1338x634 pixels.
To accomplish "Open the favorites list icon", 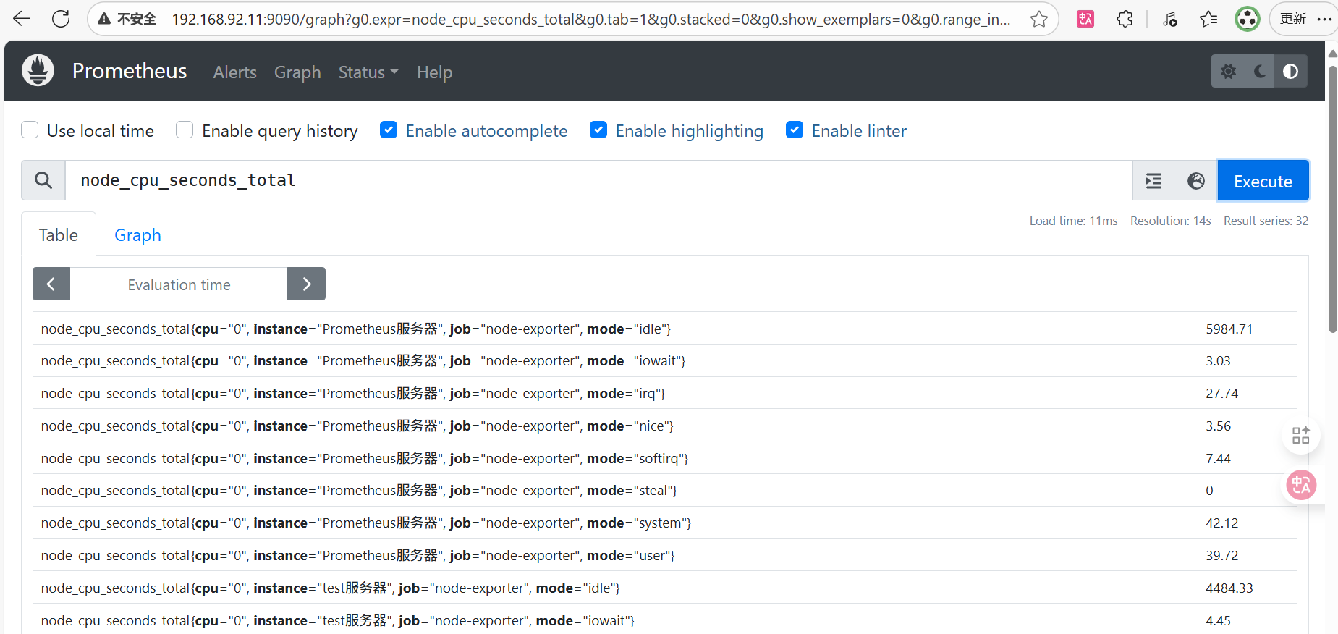I will coord(1208,19).
